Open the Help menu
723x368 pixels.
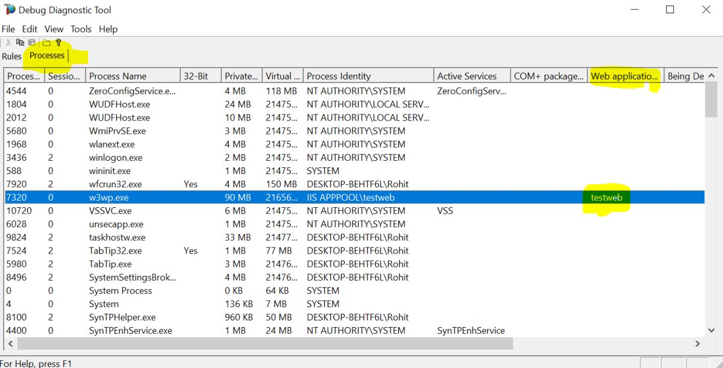click(108, 29)
